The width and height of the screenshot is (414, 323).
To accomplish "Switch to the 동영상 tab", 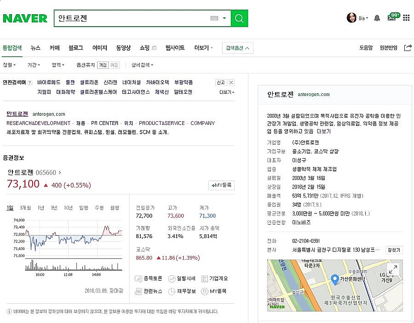I will (123, 48).
